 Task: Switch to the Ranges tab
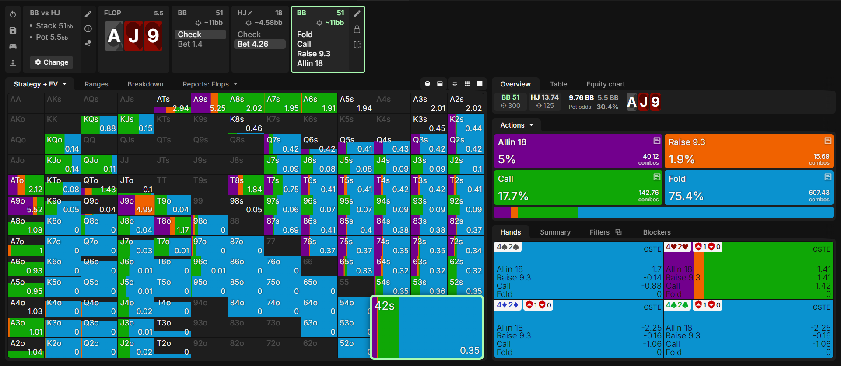(x=96, y=84)
